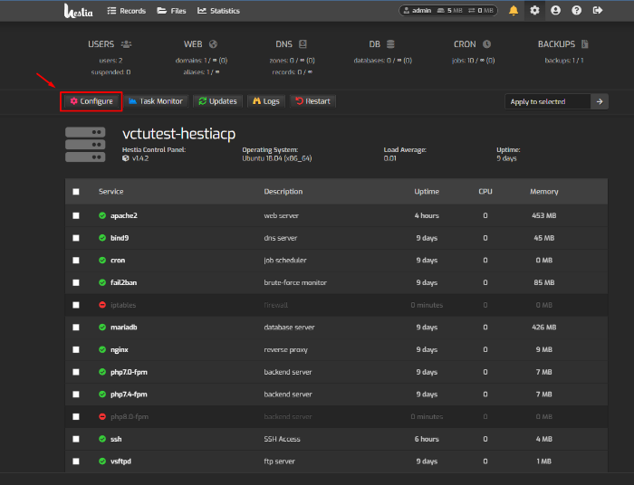Screen dimensions: 634x485
Task: Open the vsftpd service name
Action: [x=120, y=461]
